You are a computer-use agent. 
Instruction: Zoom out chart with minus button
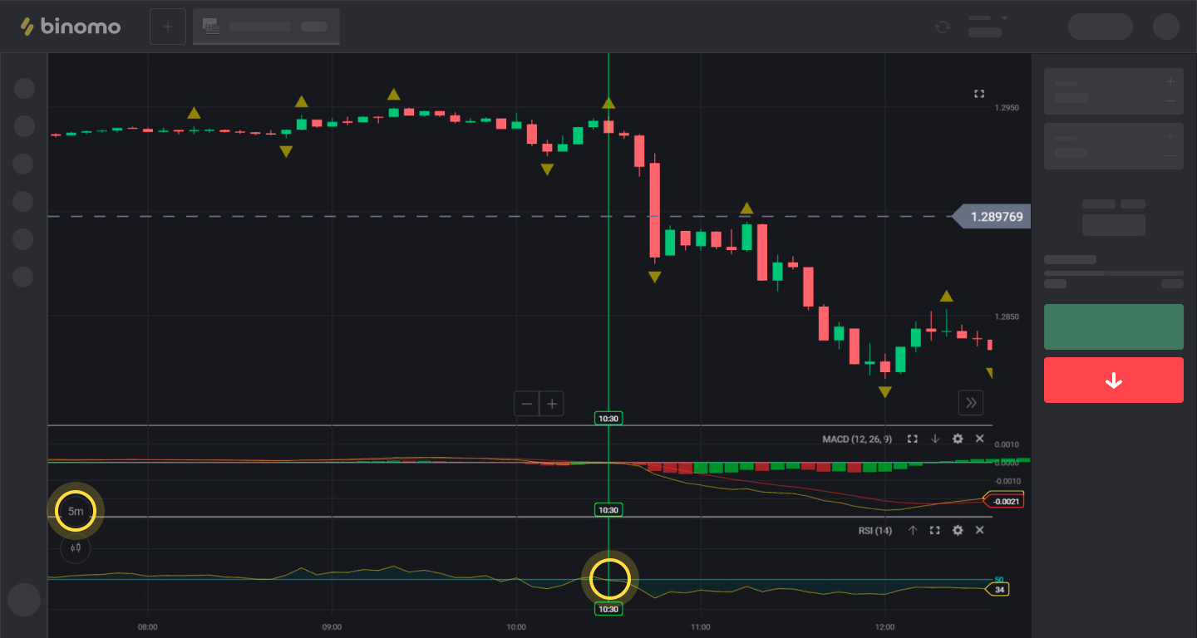527,405
